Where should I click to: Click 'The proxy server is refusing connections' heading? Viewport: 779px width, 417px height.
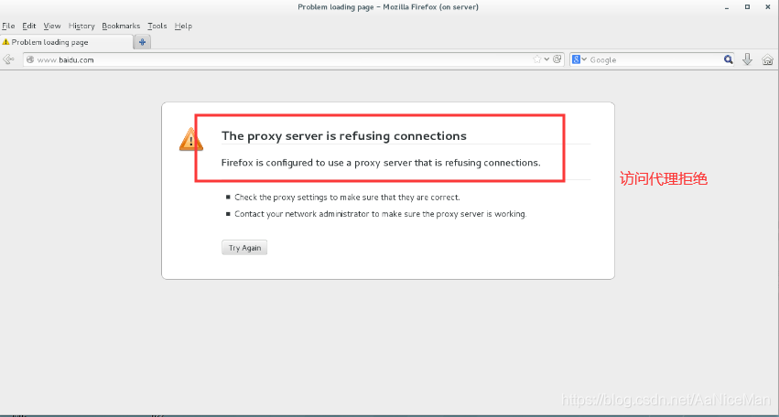344,136
